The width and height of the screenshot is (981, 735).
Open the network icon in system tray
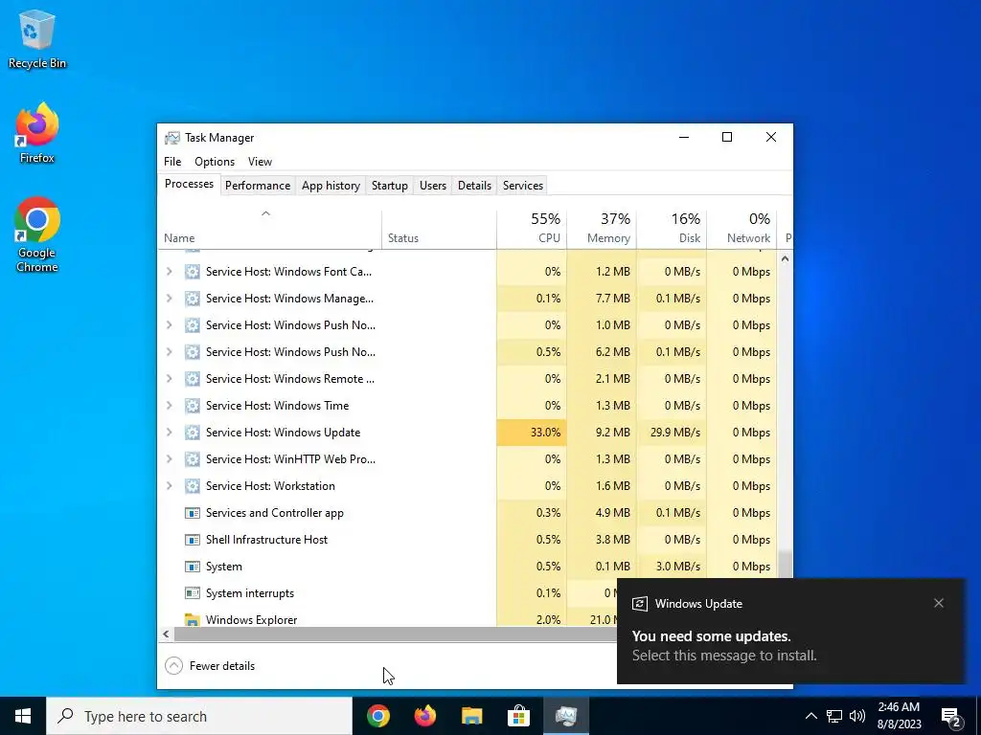click(834, 716)
